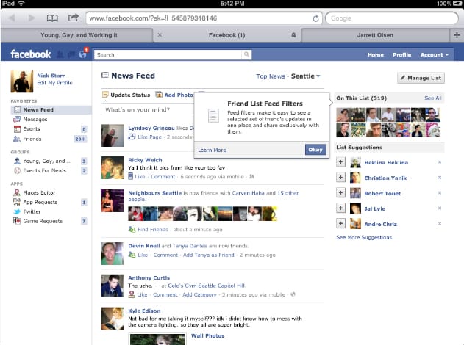Click the Facebook logo
The image size is (464, 345).
pos(30,54)
